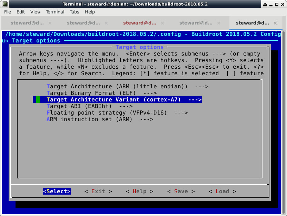Open the Tabs menu
This screenshot has width=287, height=216.
point(74,12)
